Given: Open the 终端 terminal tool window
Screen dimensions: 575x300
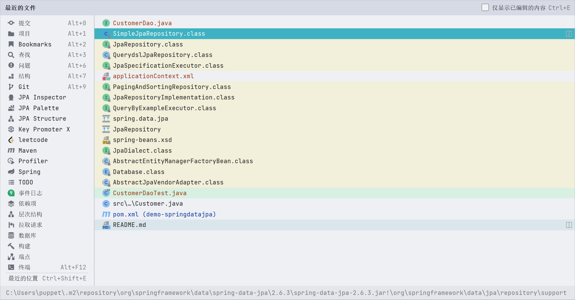Looking at the screenshot, I should 24,267.
